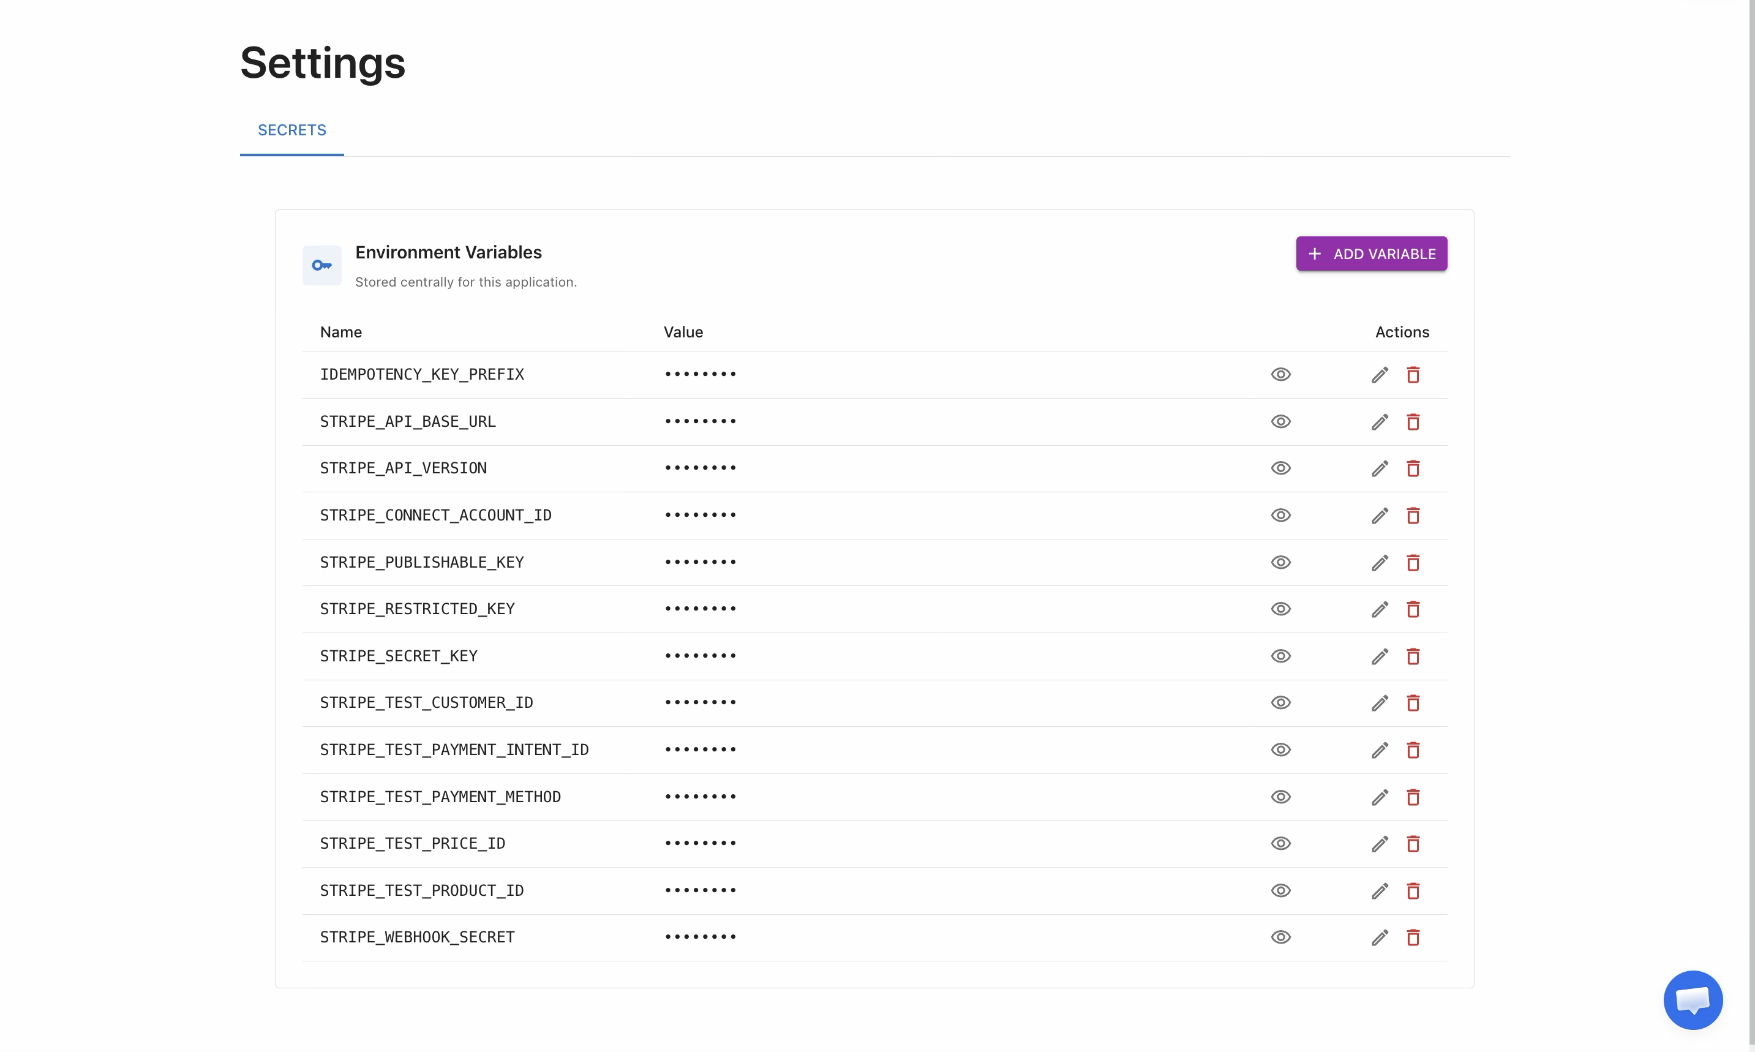The width and height of the screenshot is (1755, 1052).
Task: Click the STRIPE_WEBHOOK_SECRET name text
Action: click(417, 937)
